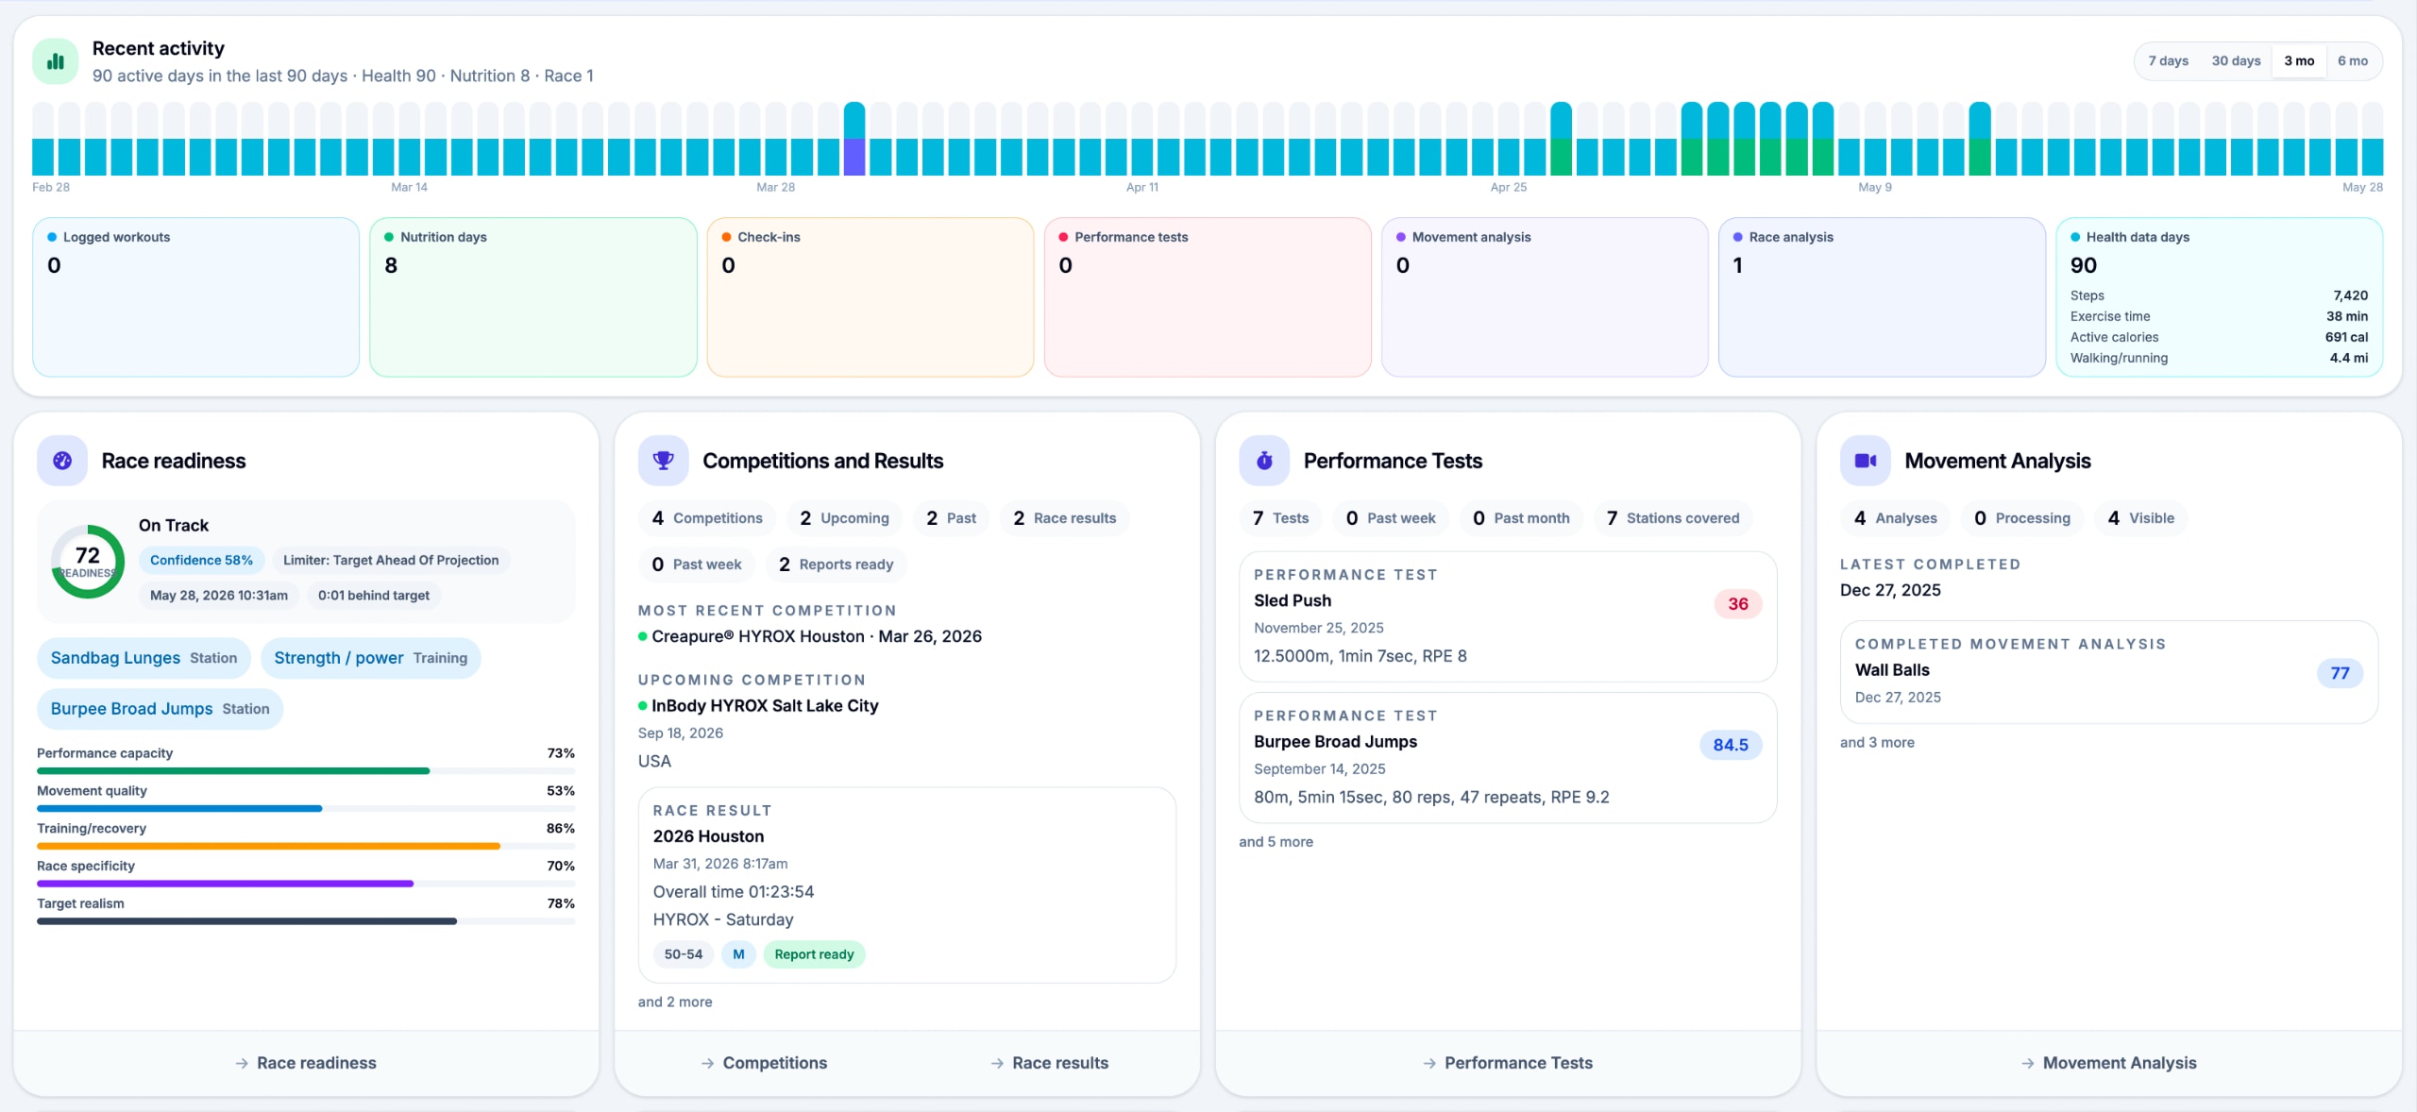Screen dimensions: 2417x1112
Task: Open the Race readiness footer link
Action: coord(306,1064)
